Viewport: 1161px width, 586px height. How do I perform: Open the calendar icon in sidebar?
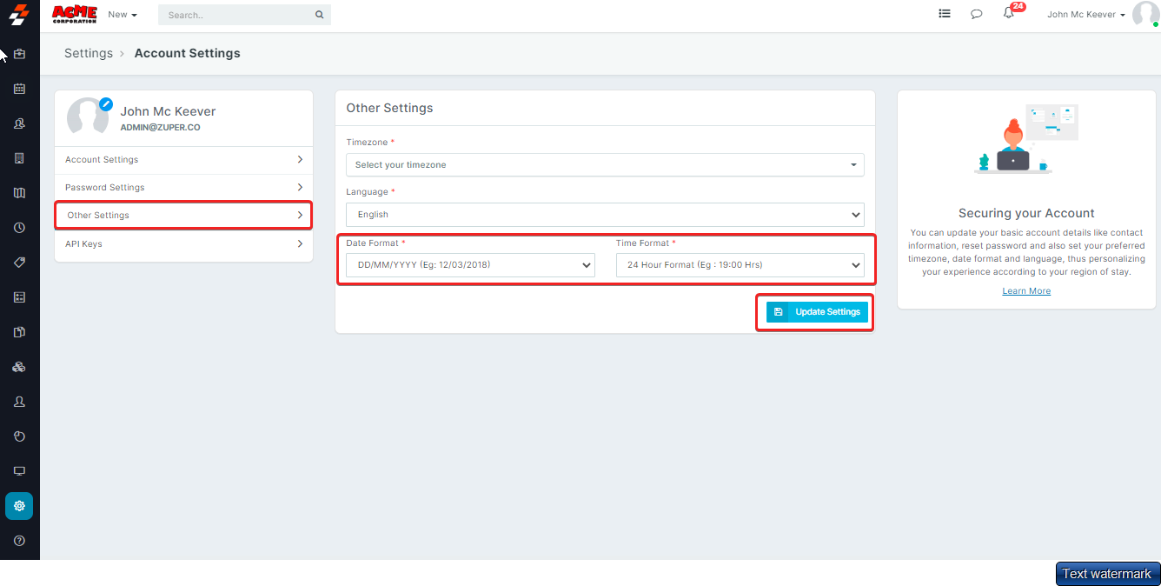click(x=19, y=89)
